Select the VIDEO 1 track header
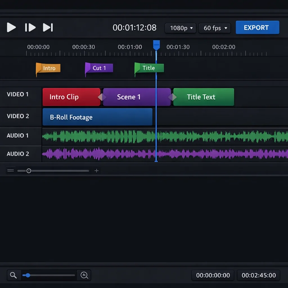This screenshot has height=288, width=288. (x=18, y=94)
